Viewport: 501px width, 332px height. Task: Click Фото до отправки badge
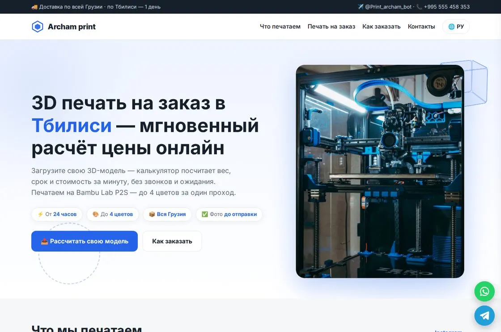point(229,214)
